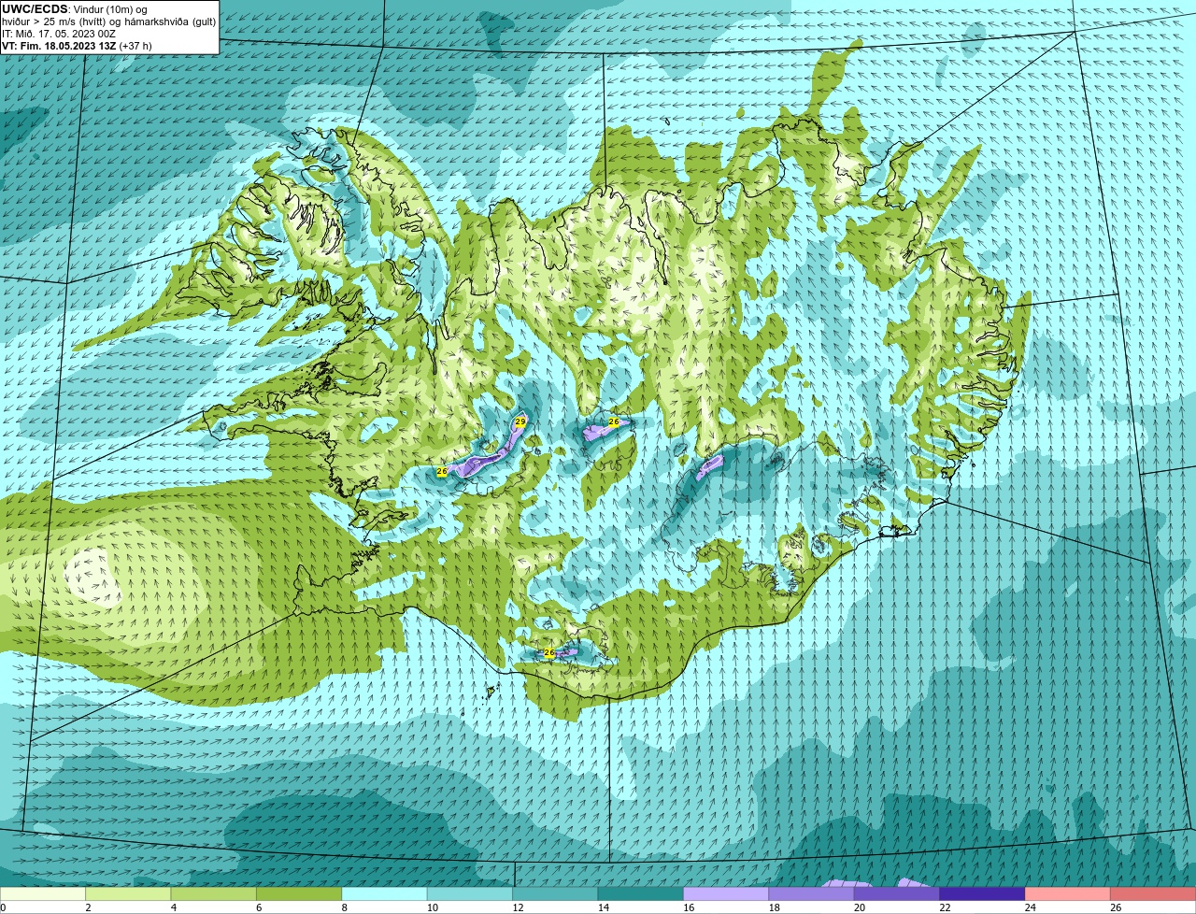1196x914 pixels.
Task: Click the 16 tick label on the color scale
Action: point(688,907)
